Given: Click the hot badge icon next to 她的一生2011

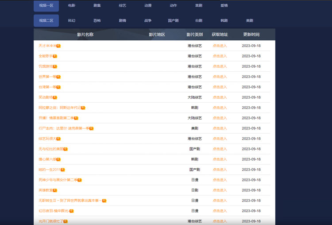Looking at the screenshot, I should coord(62,170).
